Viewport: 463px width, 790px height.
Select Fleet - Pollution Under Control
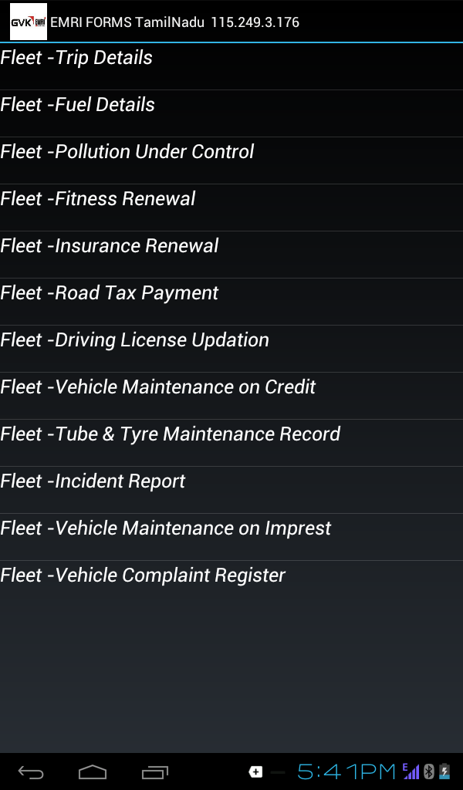127,152
